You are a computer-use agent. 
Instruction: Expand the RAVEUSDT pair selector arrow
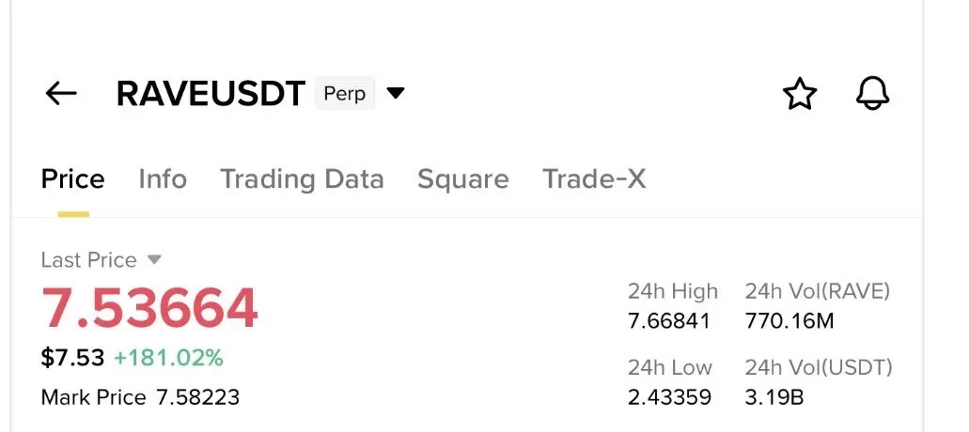pyautogui.click(x=397, y=93)
